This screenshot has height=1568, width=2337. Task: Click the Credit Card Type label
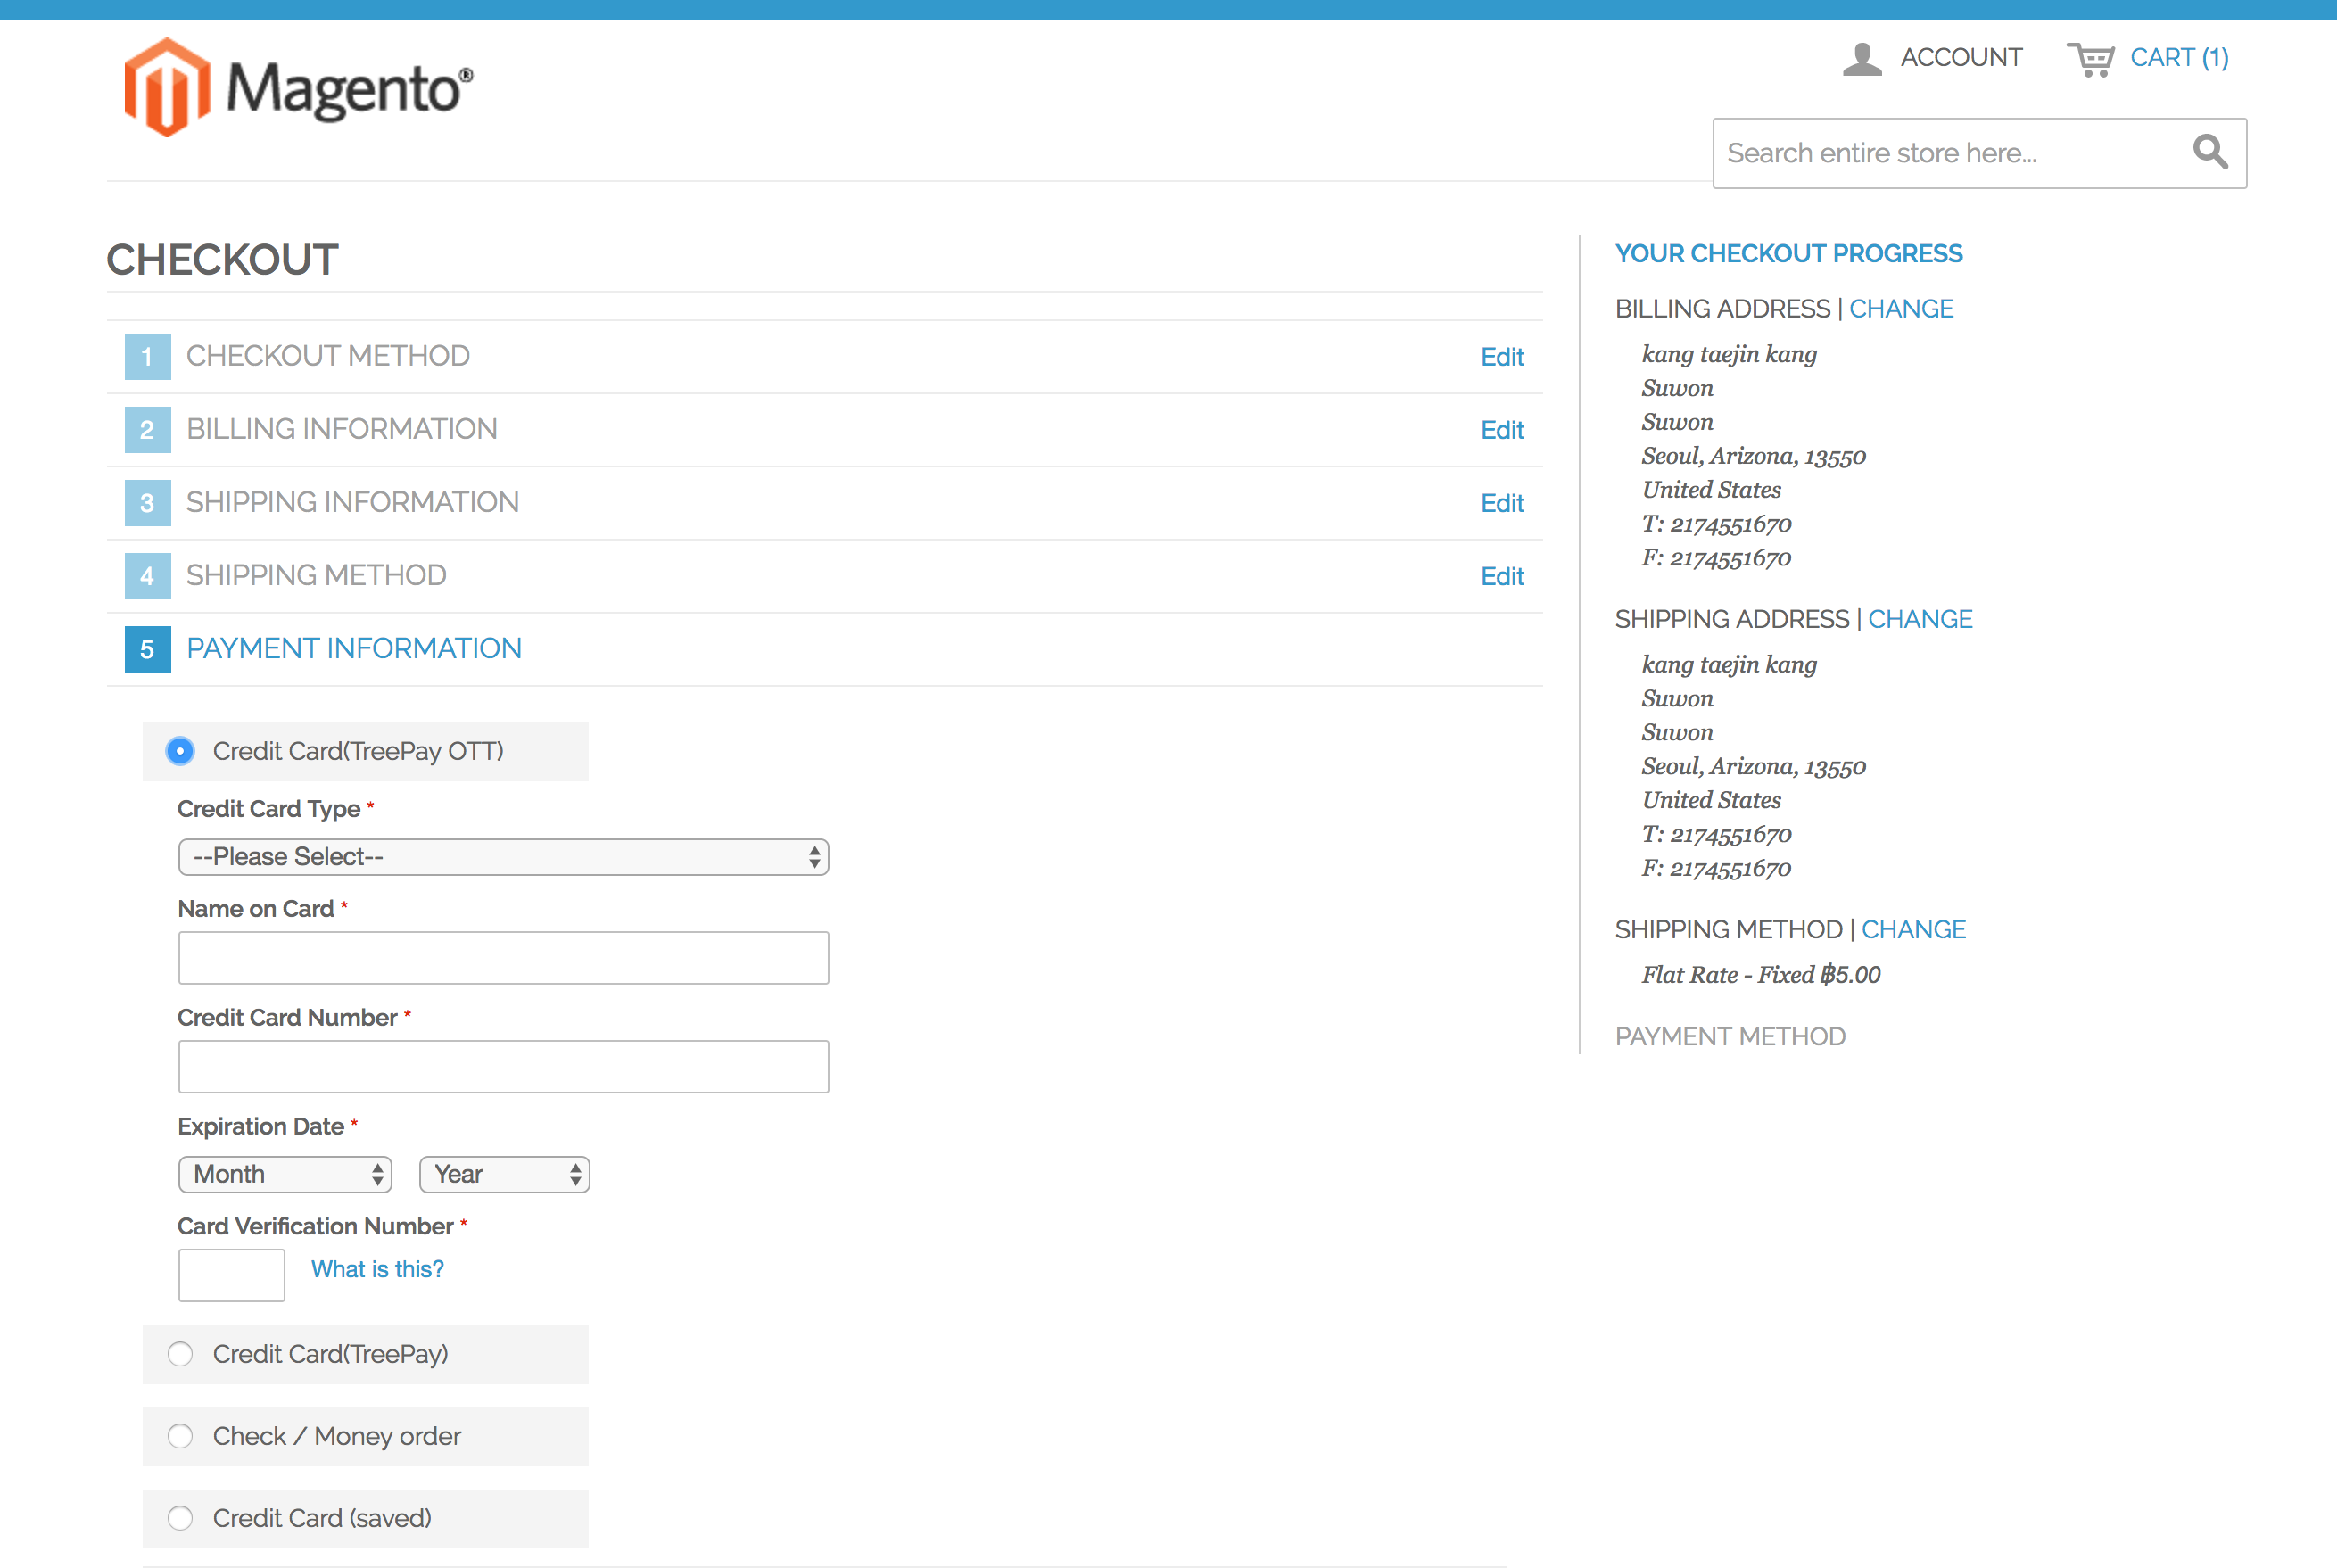coord(269,808)
